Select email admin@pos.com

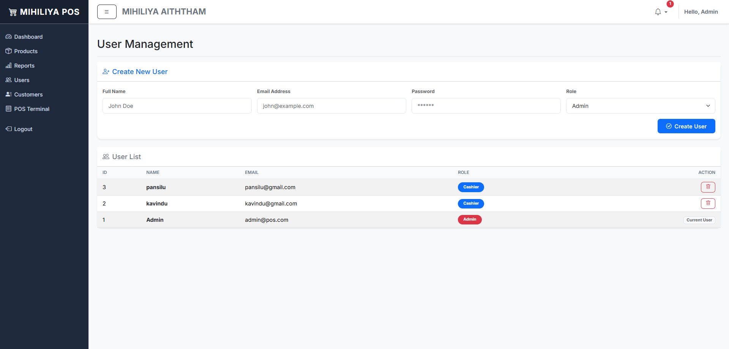pyautogui.click(x=267, y=220)
